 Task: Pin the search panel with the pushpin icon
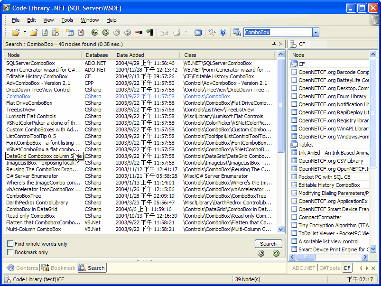pyautogui.click(x=274, y=44)
